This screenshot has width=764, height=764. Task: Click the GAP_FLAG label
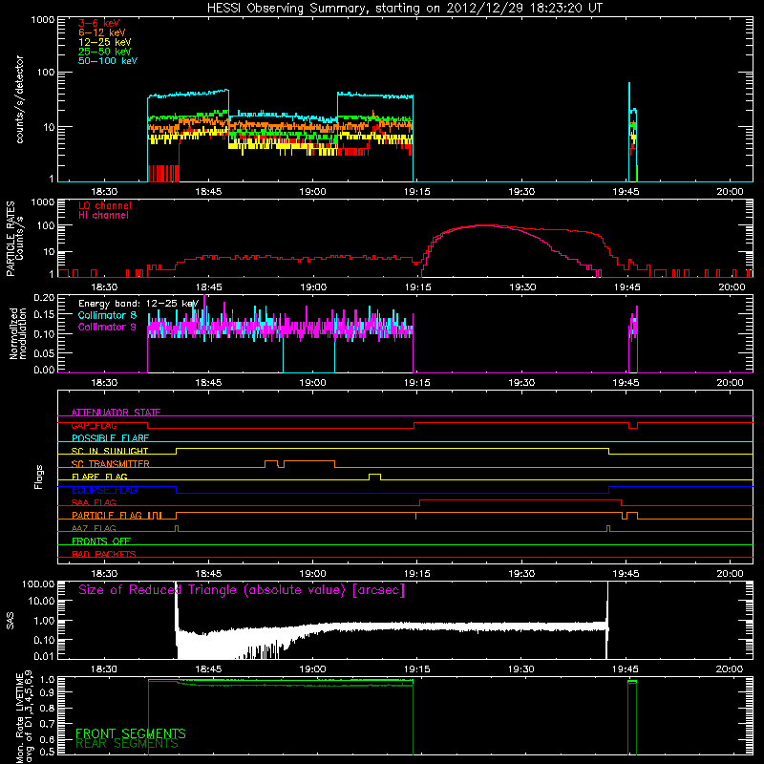(x=94, y=425)
